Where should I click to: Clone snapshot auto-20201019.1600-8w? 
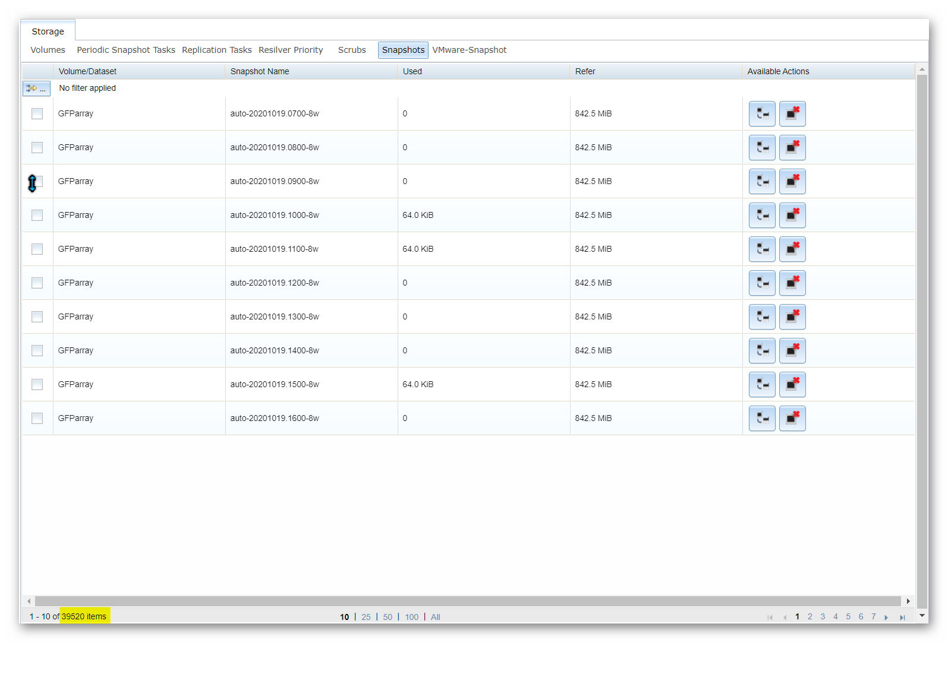point(762,419)
